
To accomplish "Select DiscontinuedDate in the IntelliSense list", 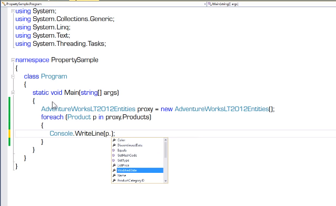I will pyautogui.click(x=130, y=145).
